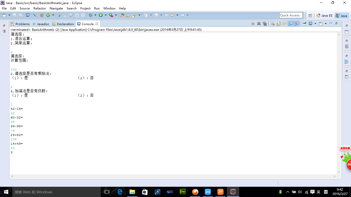Expand the Run dropdown arrow
The image size is (351, 197).
click(x=106, y=15)
